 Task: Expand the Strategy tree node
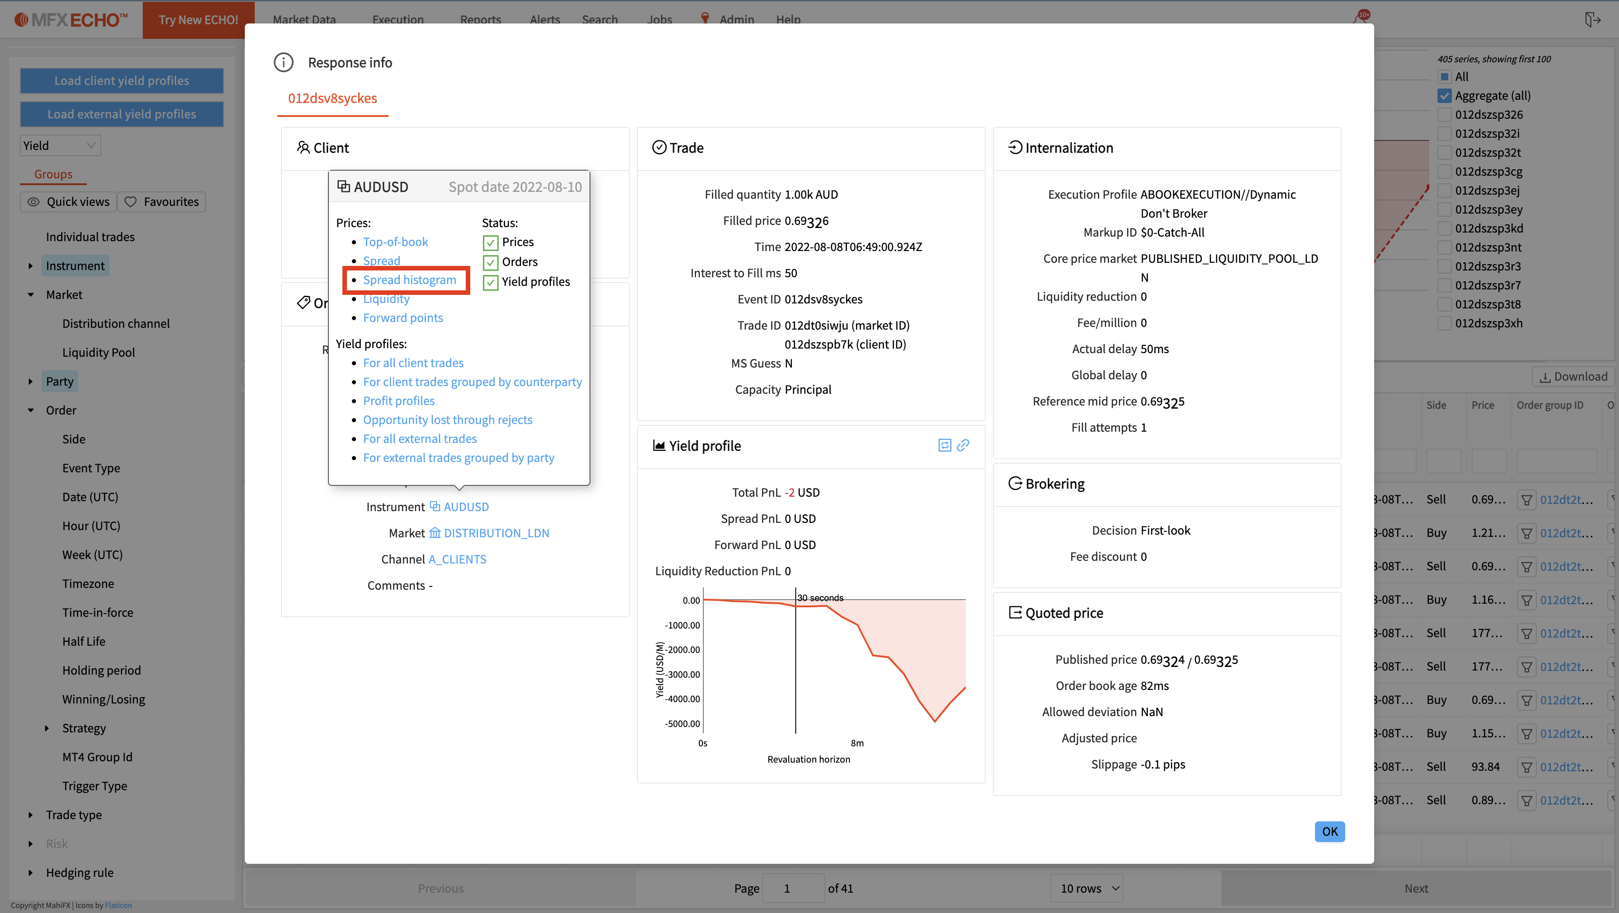tap(47, 728)
